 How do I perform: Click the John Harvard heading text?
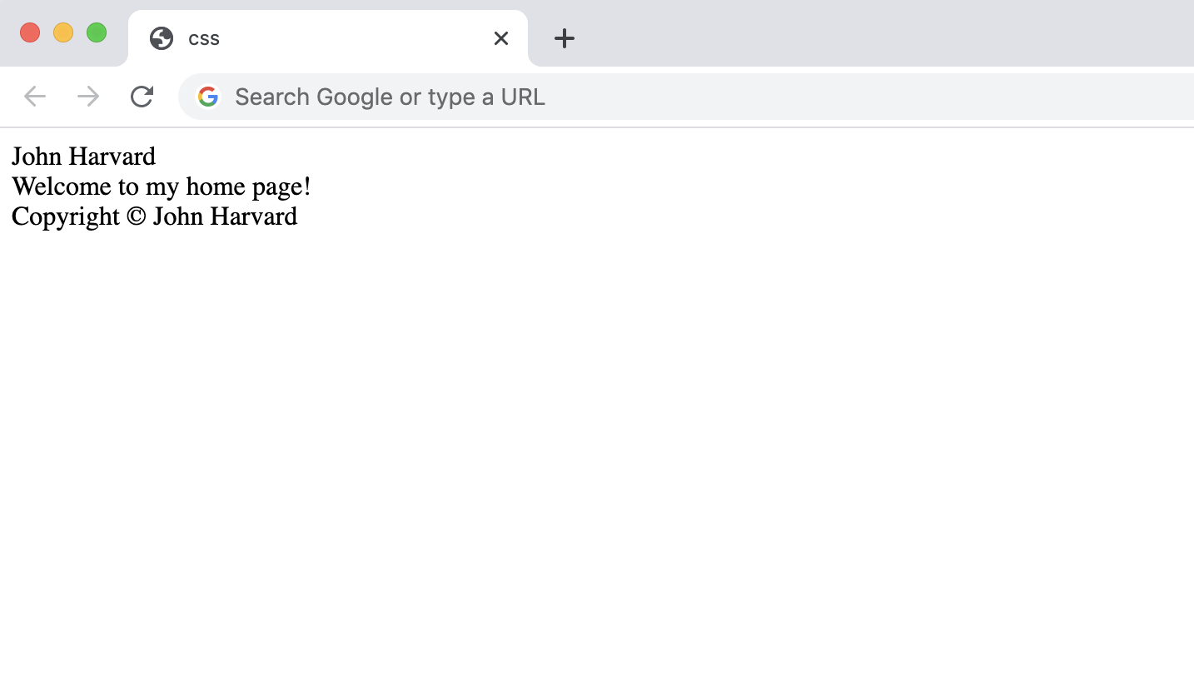pos(83,157)
